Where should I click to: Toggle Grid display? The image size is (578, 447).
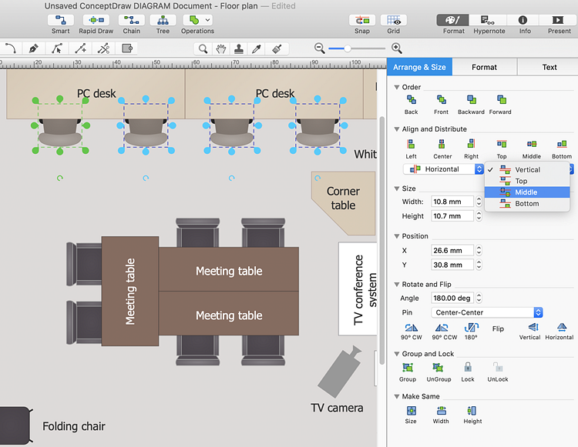[x=393, y=20]
